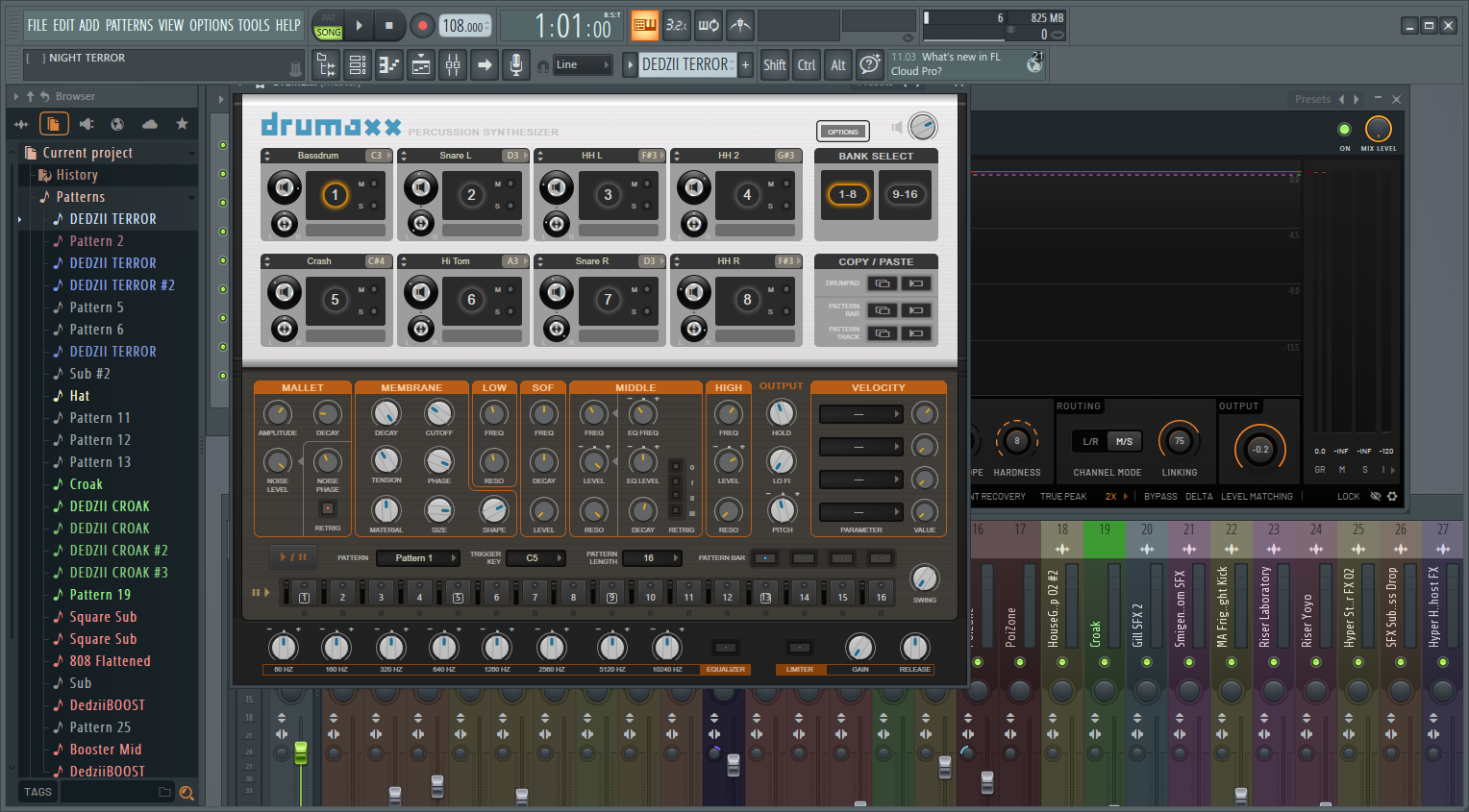The width and height of the screenshot is (1469, 812).
Task: Click the microphone recording icon
Action: pos(516,65)
